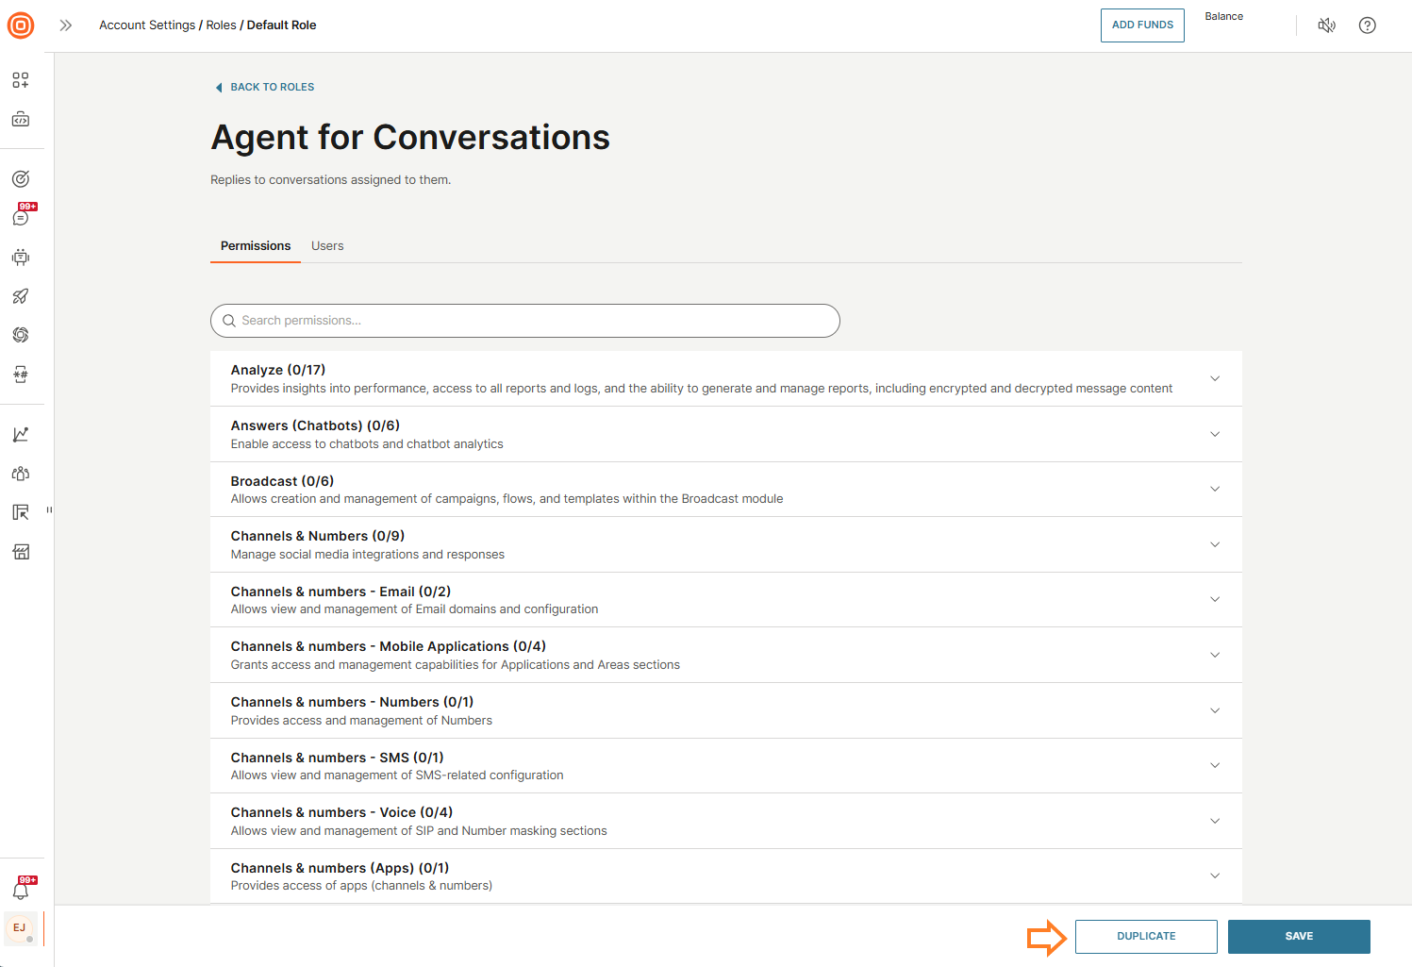Open the conversations chat bubble icon
Image resolution: width=1412 pixels, height=967 pixels.
[21, 218]
